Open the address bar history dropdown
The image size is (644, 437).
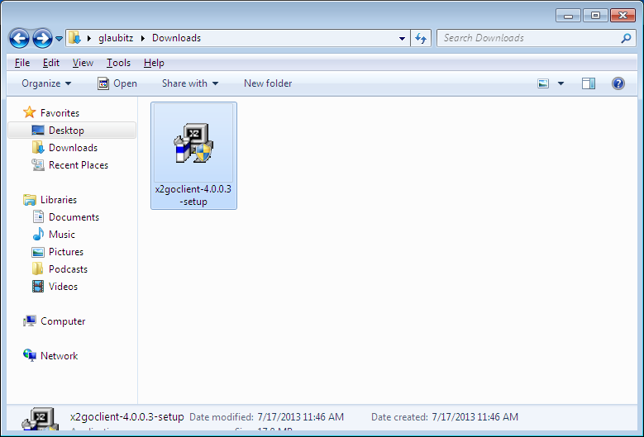pos(402,38)
